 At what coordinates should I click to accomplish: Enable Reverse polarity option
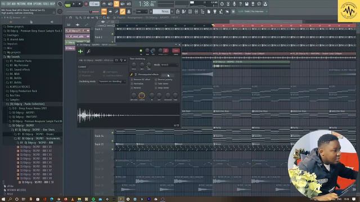[164, 80]
